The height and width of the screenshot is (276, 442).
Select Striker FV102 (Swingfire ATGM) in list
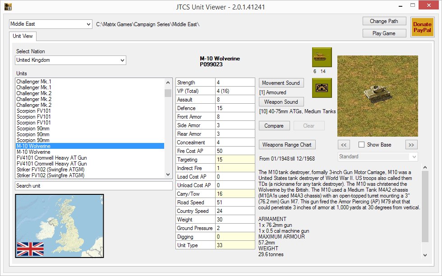tap(51, 170)
